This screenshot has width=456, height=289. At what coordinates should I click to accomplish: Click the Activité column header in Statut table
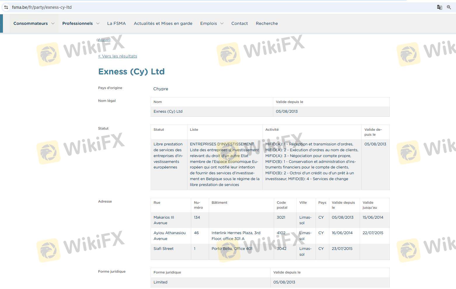(272, 130)
